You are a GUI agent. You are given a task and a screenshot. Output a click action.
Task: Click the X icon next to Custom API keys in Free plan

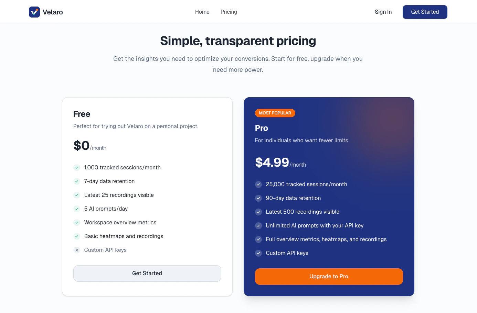(x=77, y=250)
